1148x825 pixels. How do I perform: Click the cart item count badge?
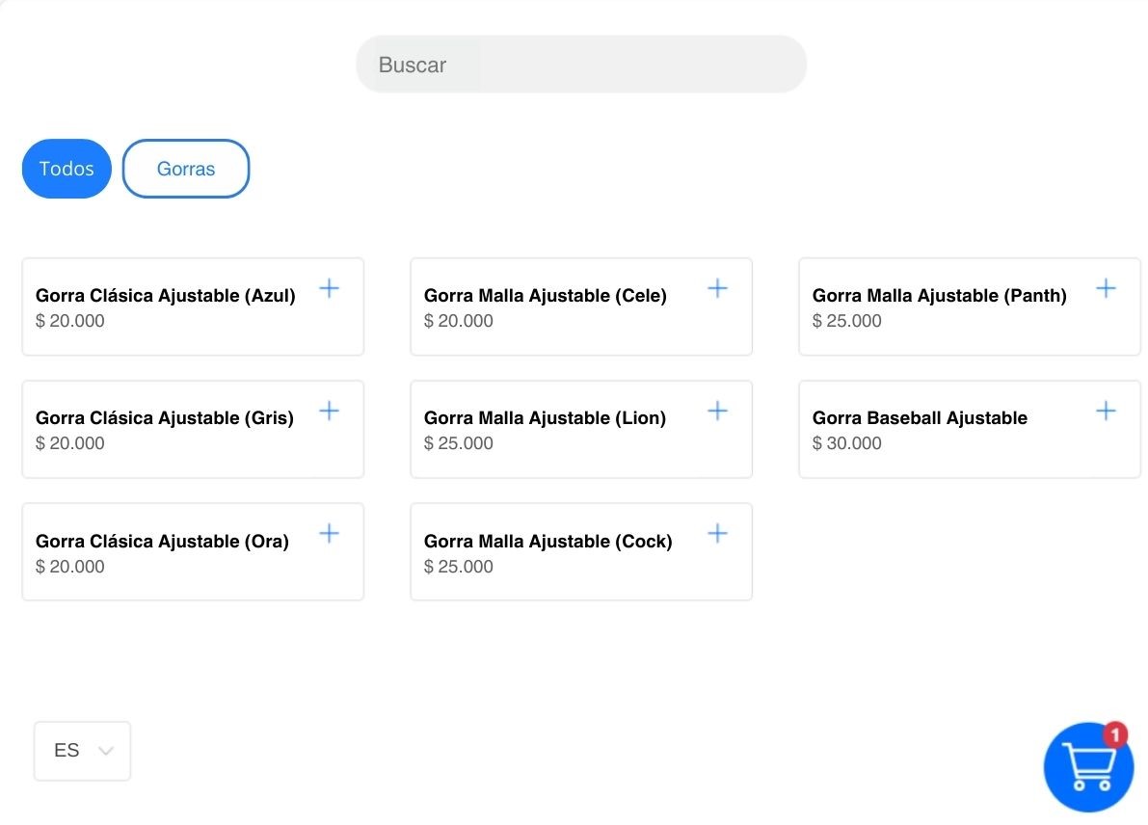point(1115,734)
